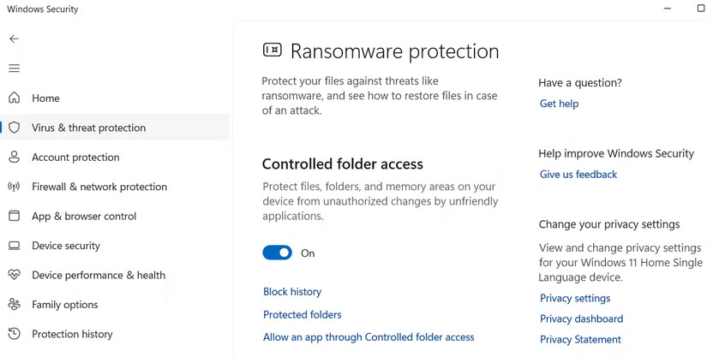Click the App & browser control icon
The height and width of the screenshot is (357, 707).
pyautogui.click(x=15, y=217)
